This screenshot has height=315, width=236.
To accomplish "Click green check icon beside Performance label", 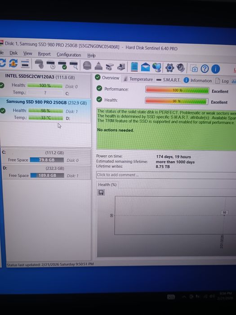I will [x=99, y=88].
